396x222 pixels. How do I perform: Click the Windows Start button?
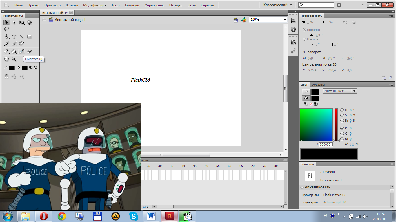click(8, 216)
